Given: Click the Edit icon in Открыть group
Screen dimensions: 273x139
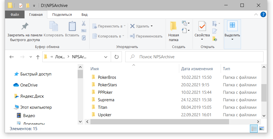Looking at the screenshot, I should (215, 31).
